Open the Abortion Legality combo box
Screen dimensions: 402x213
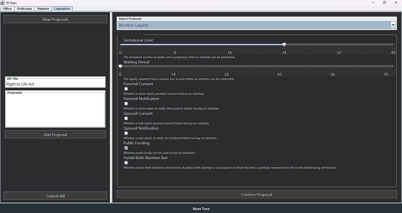point(254,25)
